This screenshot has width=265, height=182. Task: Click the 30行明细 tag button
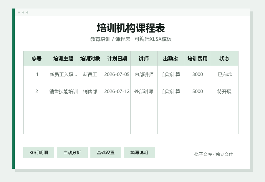(39, 153)
